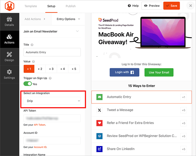Switch to the Publish tab

tap(71, 6)
